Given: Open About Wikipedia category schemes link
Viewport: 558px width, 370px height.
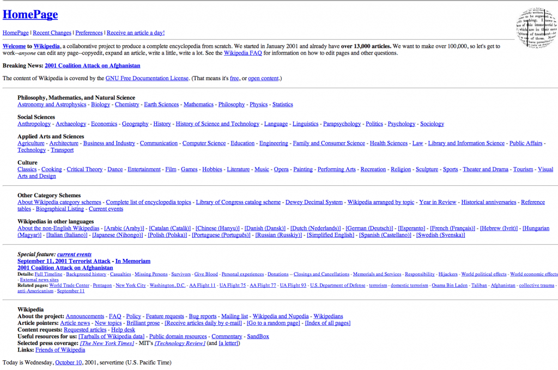Looking at the screenshot, I should click(x=59, y=202).
